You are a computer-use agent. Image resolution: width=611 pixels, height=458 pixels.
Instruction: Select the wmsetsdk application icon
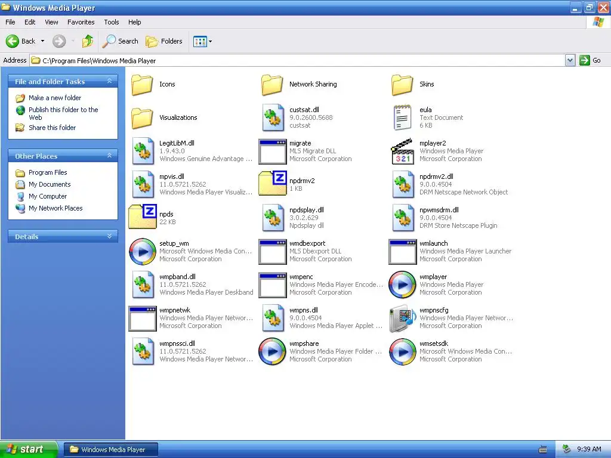coord(403,352)
